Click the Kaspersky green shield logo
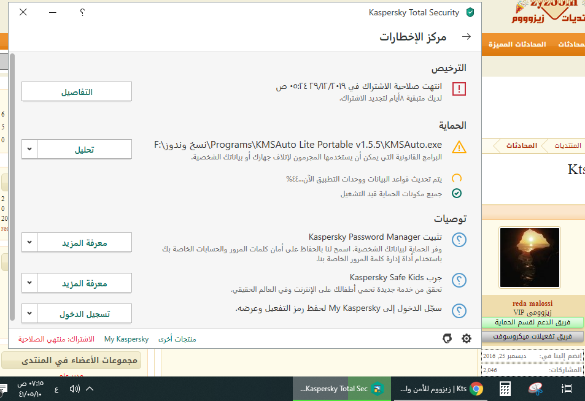 point(470,13)
